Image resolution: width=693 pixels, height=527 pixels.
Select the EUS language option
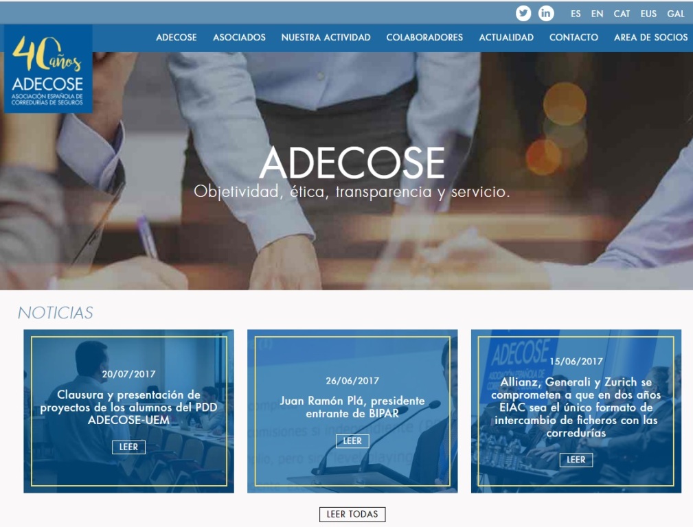click(x=648, y=14)
